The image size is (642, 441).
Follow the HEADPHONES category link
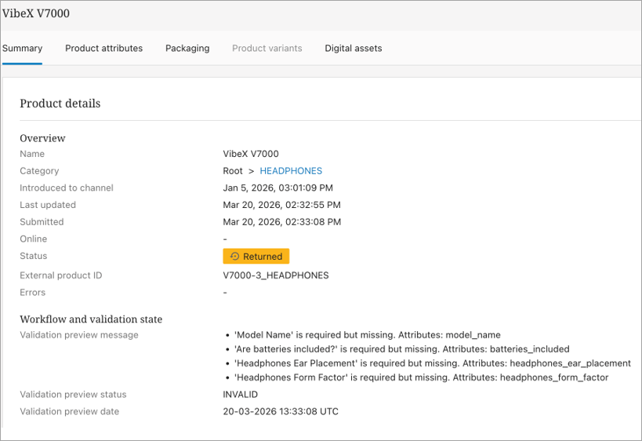coord(291,171)
